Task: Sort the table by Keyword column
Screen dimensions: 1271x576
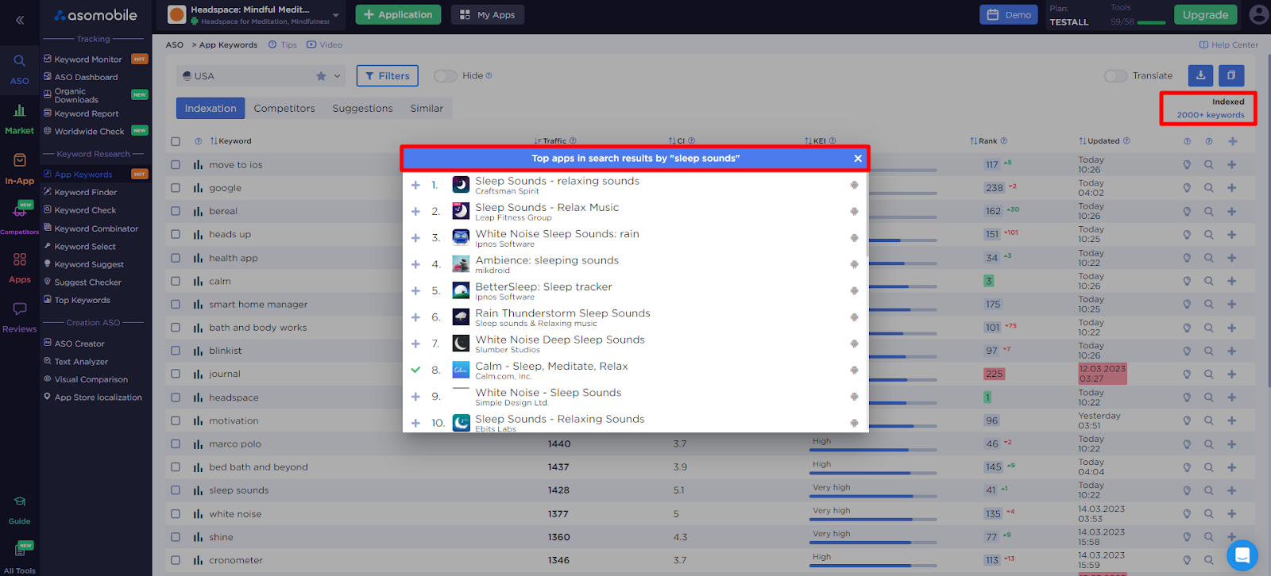Action: (x=230, y=141)
